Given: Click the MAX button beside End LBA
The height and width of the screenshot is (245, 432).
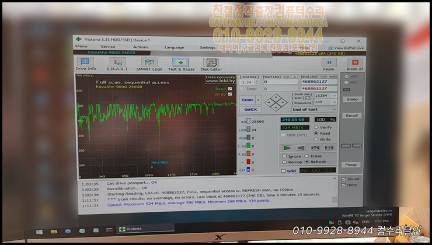Looking at the screenshot, I should click(x=333, y=76).
